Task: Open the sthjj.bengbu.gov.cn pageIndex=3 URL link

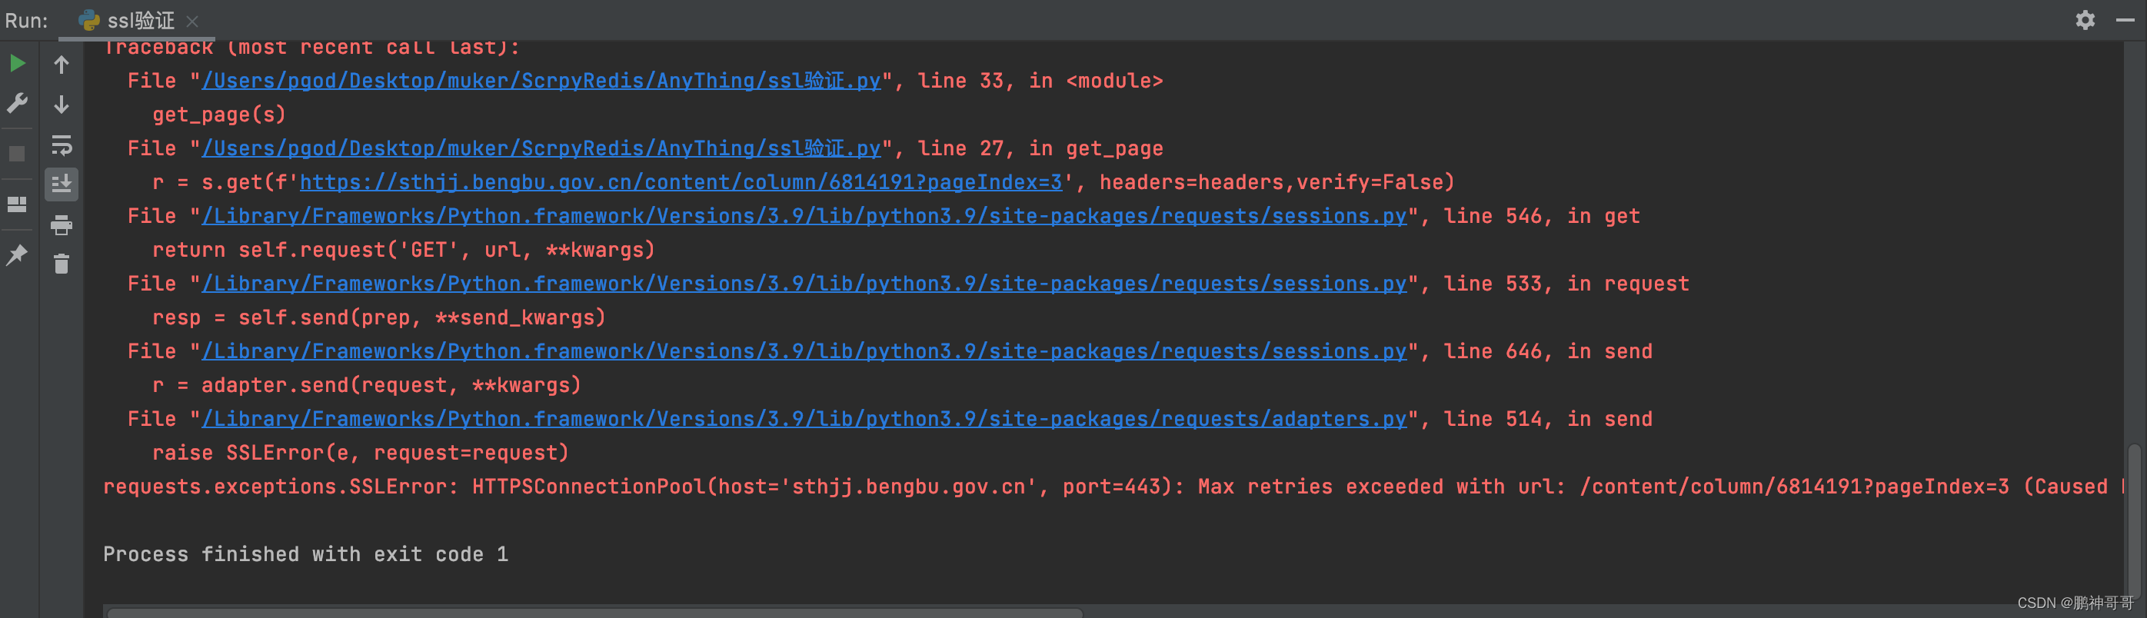Action: pos(681,182)
